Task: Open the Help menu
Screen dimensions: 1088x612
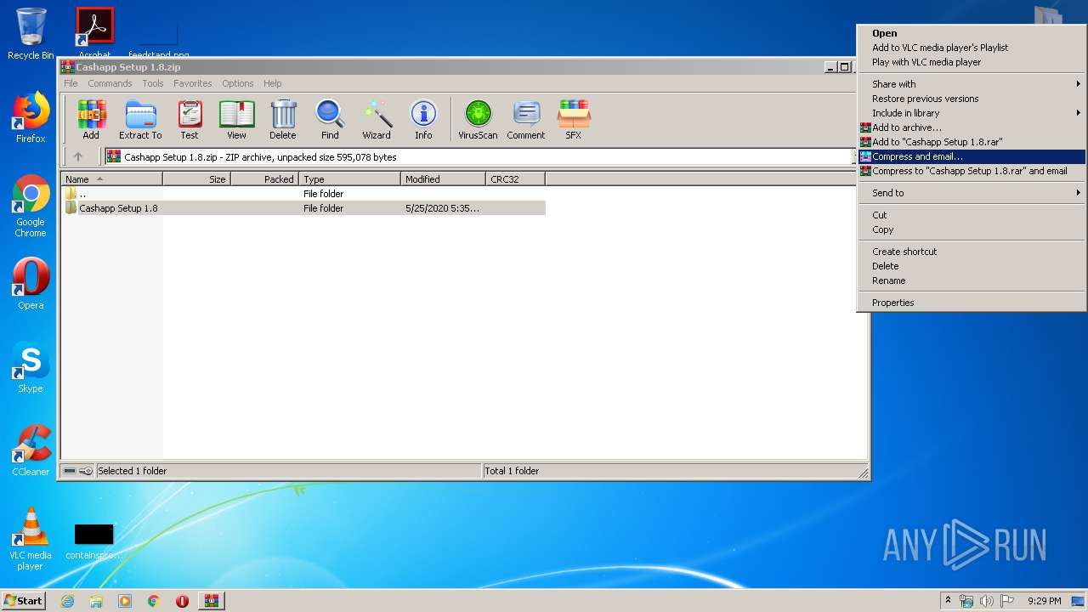Action: click(272, 83)
